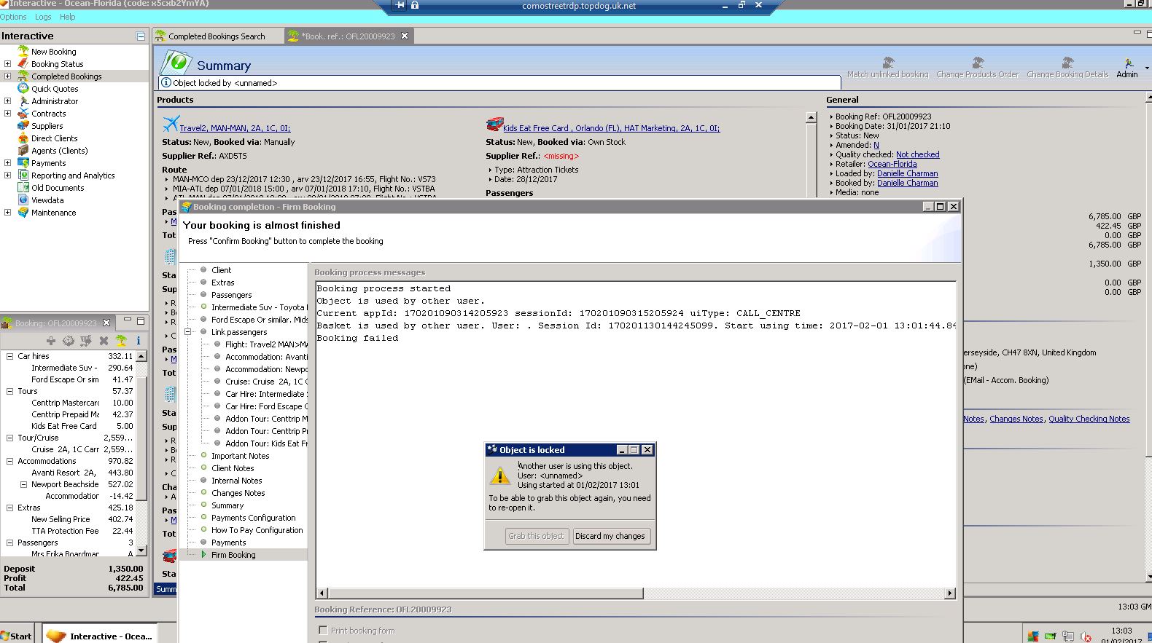Select the Payments Configuration step
1152x643 pixels.
[254, 518]
